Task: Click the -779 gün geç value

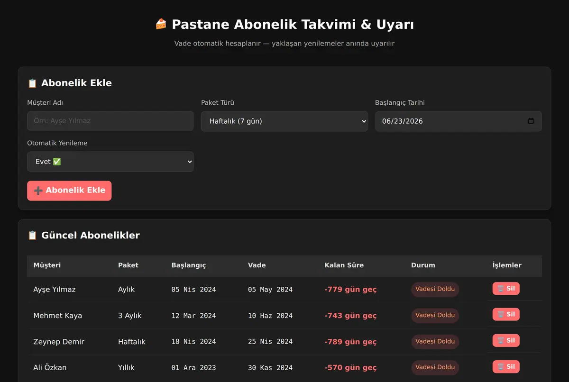Action: tap(350, 290)
